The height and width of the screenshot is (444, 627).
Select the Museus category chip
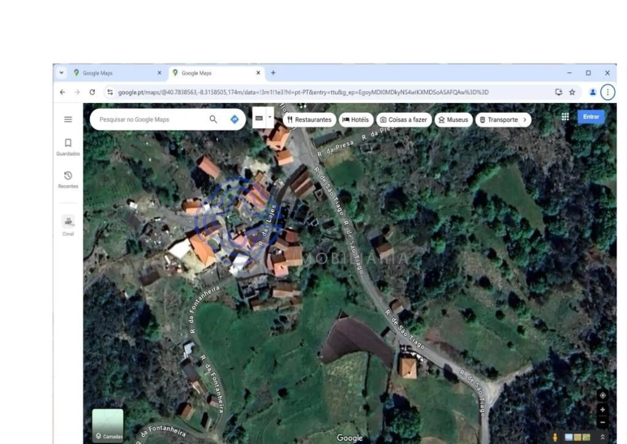453,120
